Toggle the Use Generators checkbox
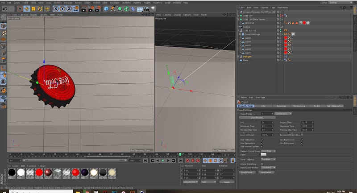This screenshot has height=193, width=357. 262,143
